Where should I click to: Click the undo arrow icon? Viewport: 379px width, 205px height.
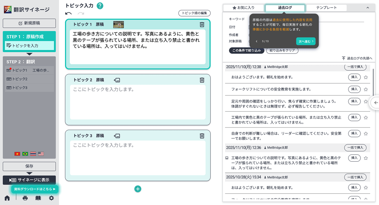tap(68, 13)
